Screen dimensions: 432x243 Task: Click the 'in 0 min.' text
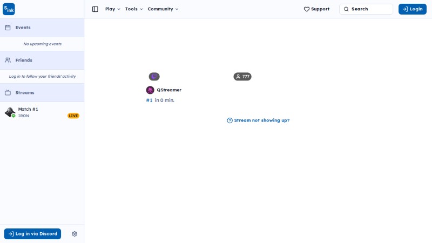pyautogui.click(x=165, y=100)
